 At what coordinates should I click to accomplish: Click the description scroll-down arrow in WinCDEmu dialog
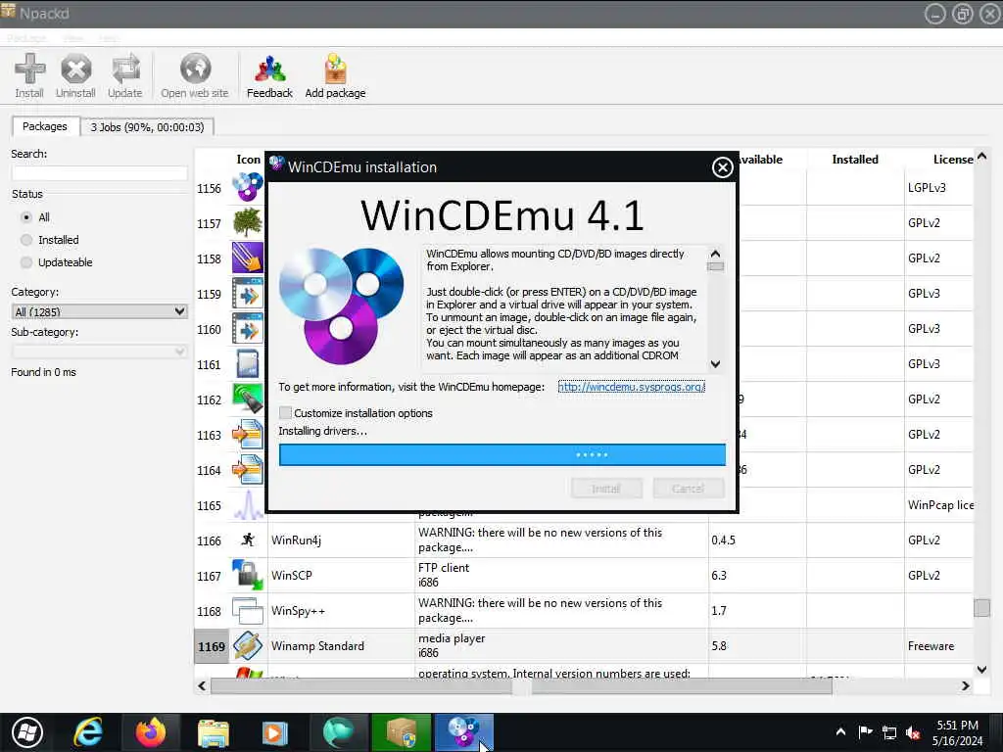coord(716,364)
